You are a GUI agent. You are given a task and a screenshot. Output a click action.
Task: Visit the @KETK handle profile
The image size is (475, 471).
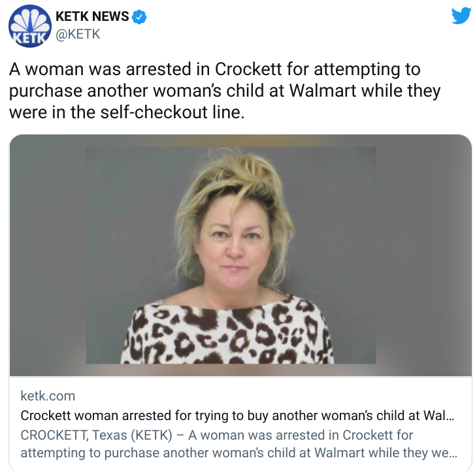coord(78,34)
